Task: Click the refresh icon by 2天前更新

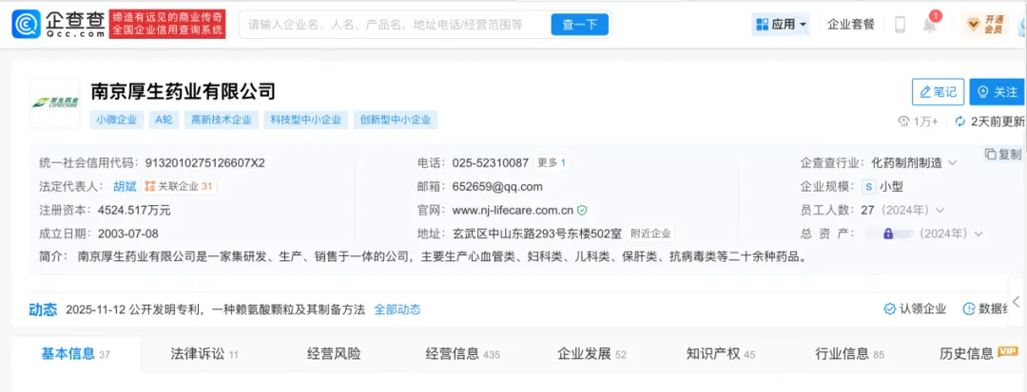Action: click(x=960, y=121)
